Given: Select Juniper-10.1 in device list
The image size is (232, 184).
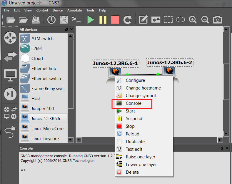Looking at the screenshot, I should 44,108.
